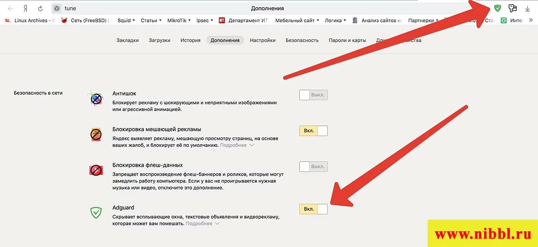Click the site icon beside 'tune'
Image resolution: width=538 pixels, height=247 pixels.
[56, 9]
